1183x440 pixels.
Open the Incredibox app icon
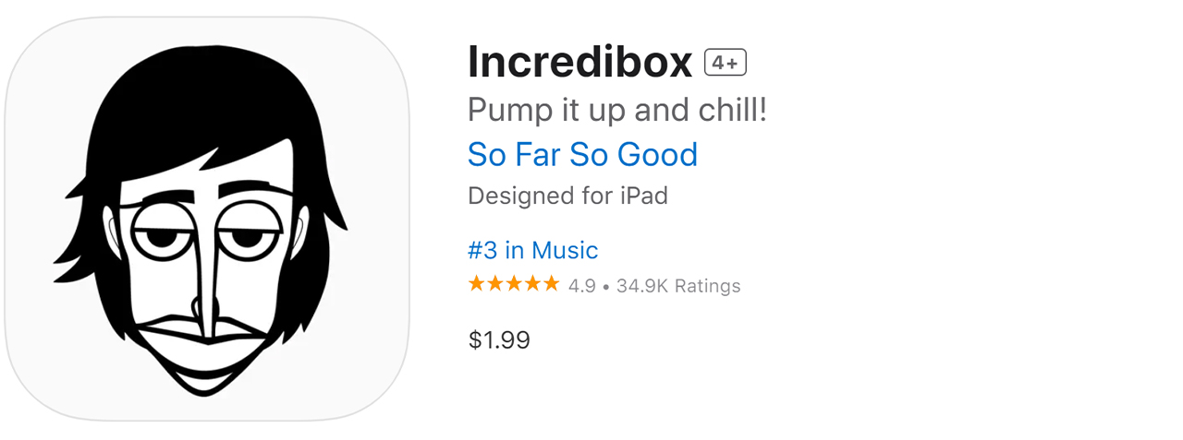[x=206, y=220]
